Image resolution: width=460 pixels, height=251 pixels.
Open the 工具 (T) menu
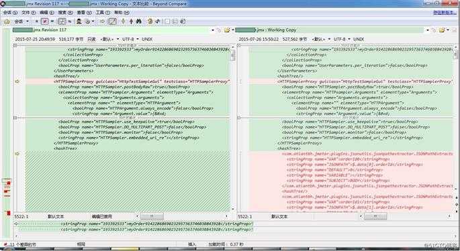[x=103, y=13]
